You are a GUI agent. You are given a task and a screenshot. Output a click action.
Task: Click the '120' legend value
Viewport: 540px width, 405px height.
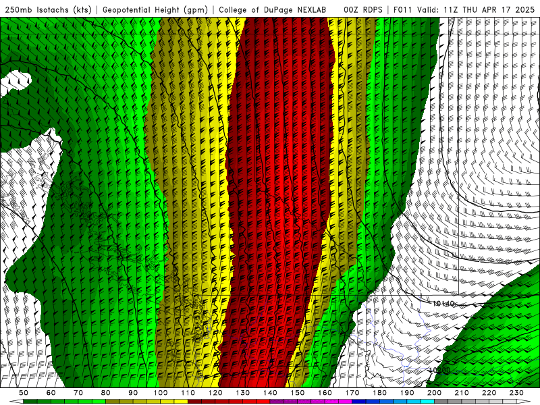[215, 393]
